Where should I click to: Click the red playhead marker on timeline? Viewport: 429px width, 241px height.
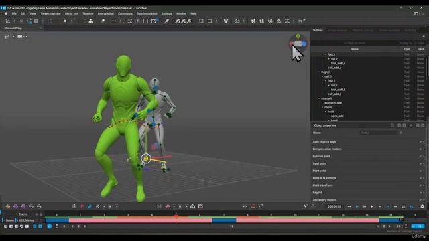[x=176, y=216]
